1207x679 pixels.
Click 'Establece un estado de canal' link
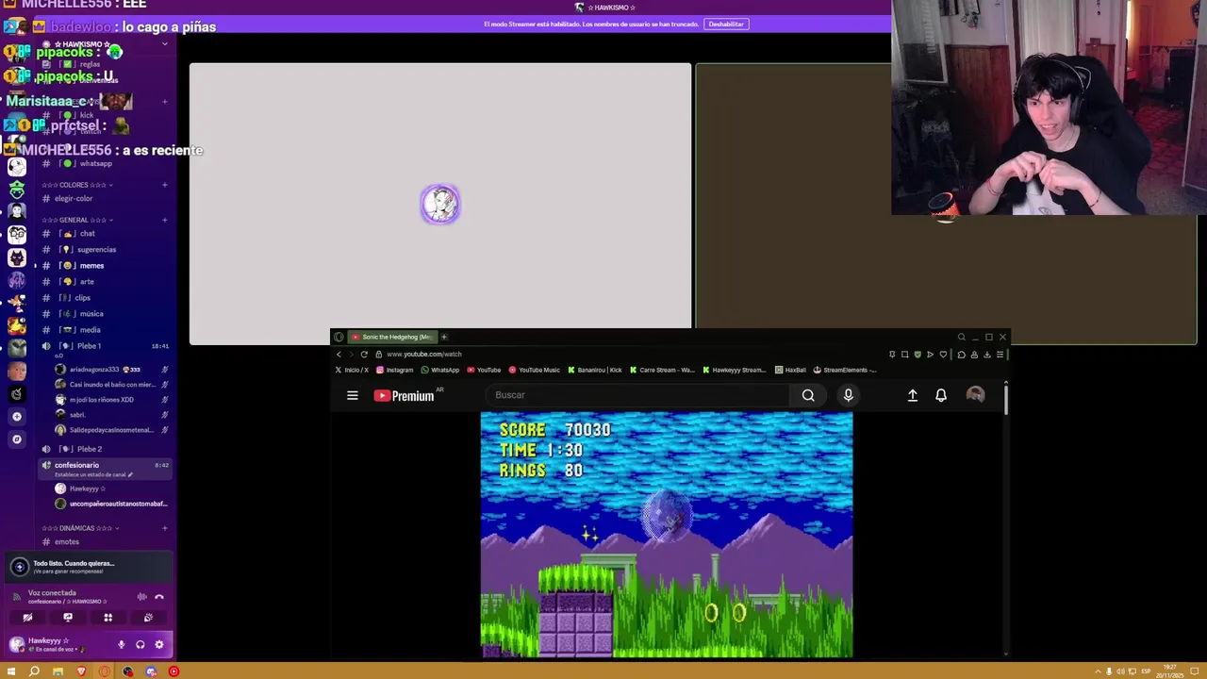(x=94, y=474)
